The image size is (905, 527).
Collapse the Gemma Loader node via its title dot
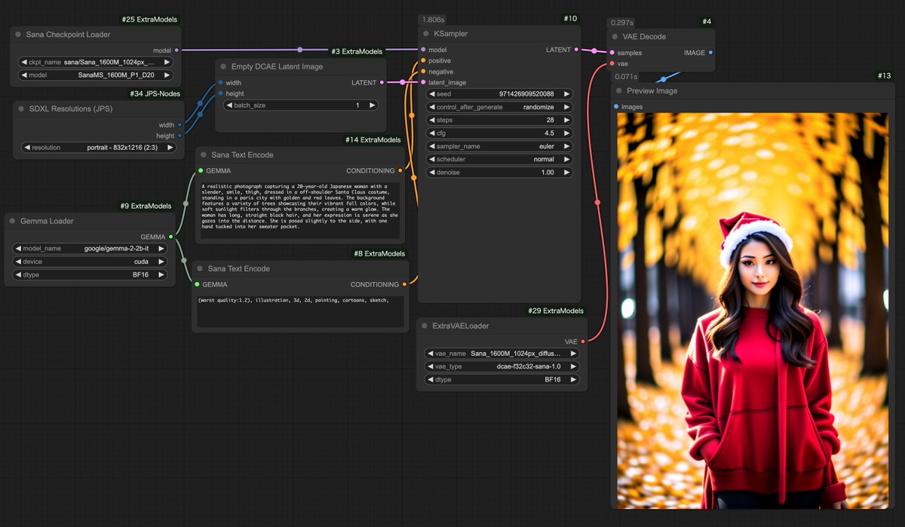pyautogui.click(x=12, y=221)
